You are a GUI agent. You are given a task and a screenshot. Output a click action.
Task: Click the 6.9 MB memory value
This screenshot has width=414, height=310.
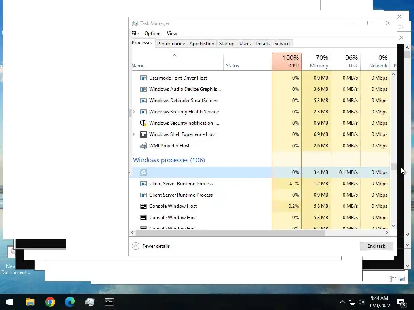321,134
